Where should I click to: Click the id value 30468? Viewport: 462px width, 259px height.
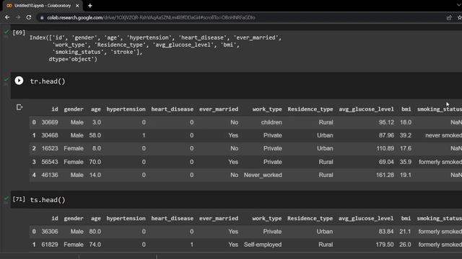50,135
